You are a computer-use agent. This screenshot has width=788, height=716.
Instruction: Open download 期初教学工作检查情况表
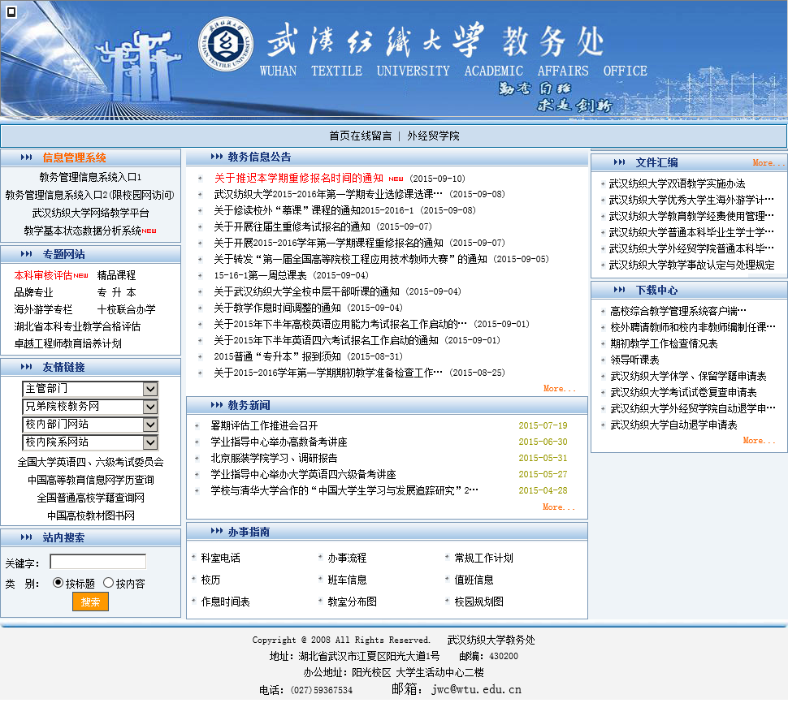point(664,343)
